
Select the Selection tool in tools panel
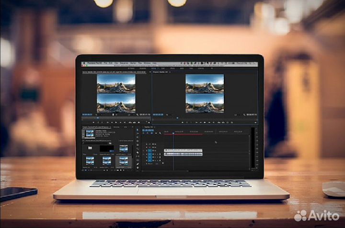click(137, 130)
